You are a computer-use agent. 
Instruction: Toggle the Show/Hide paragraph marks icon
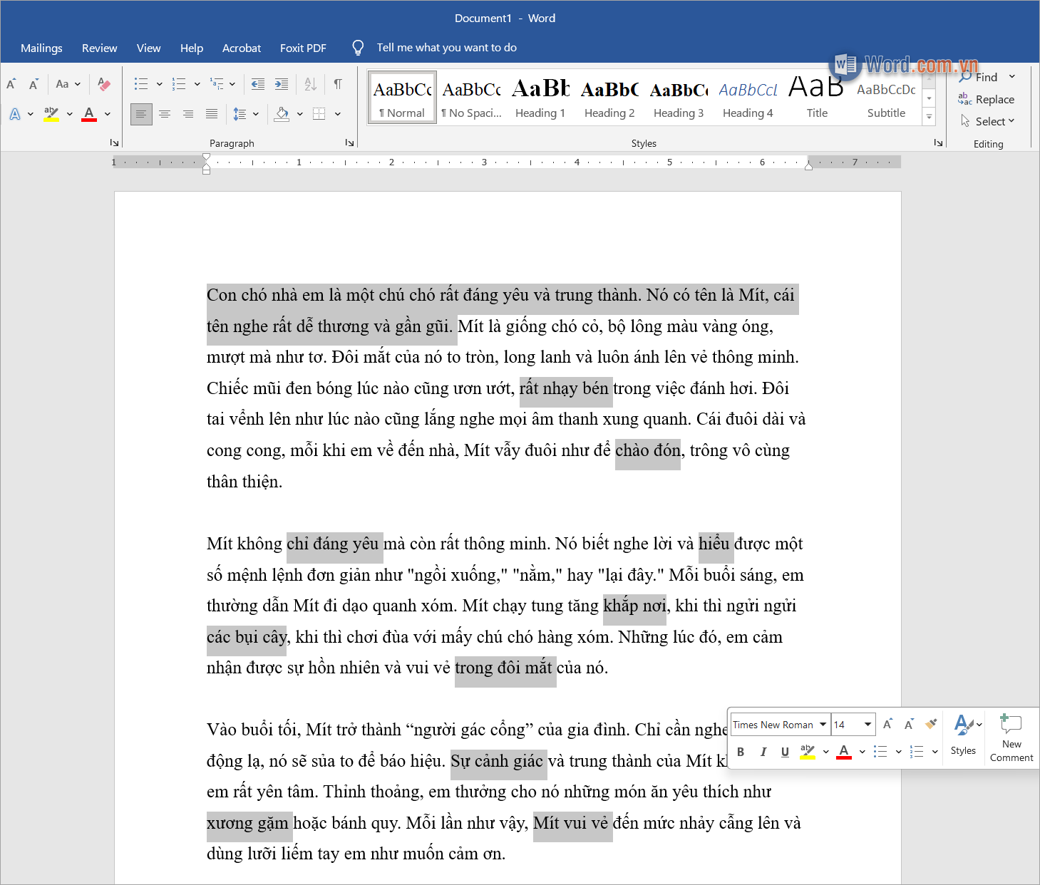[x=338, y=84]
